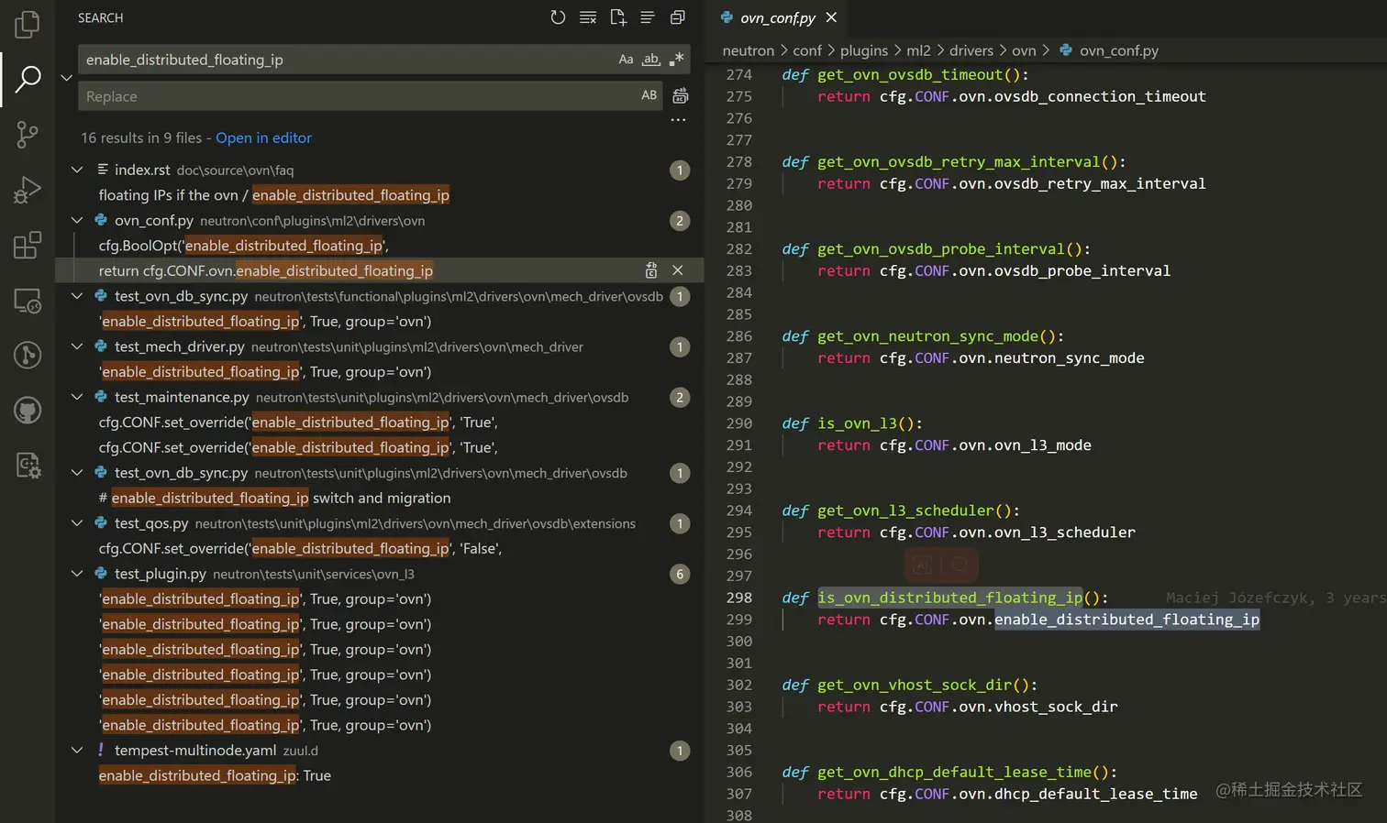Select drivers in the breadcrumb
The height and width of the screenshot is (823, 1387).
tap(971, 50)
